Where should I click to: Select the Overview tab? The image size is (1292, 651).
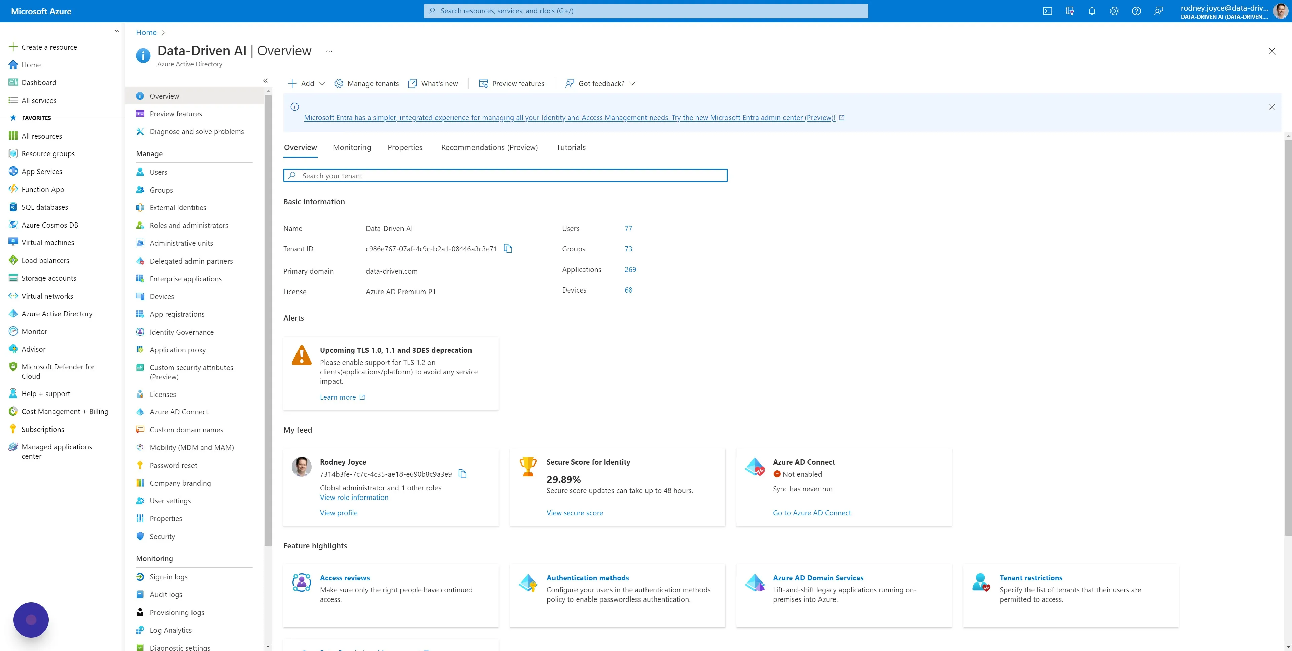(300, 147)
